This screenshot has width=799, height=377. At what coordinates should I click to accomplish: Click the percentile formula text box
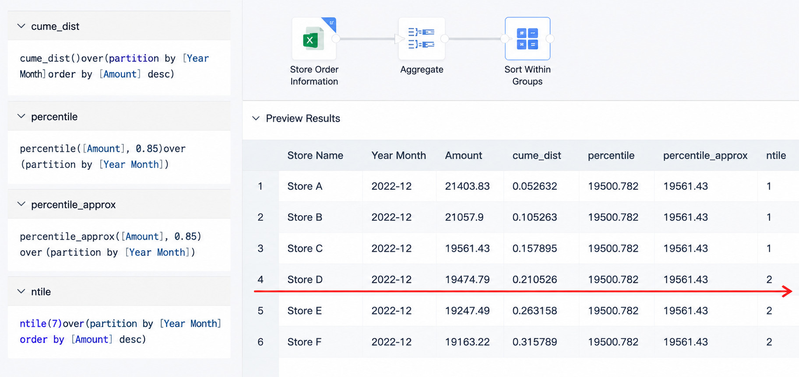point(119,157)
